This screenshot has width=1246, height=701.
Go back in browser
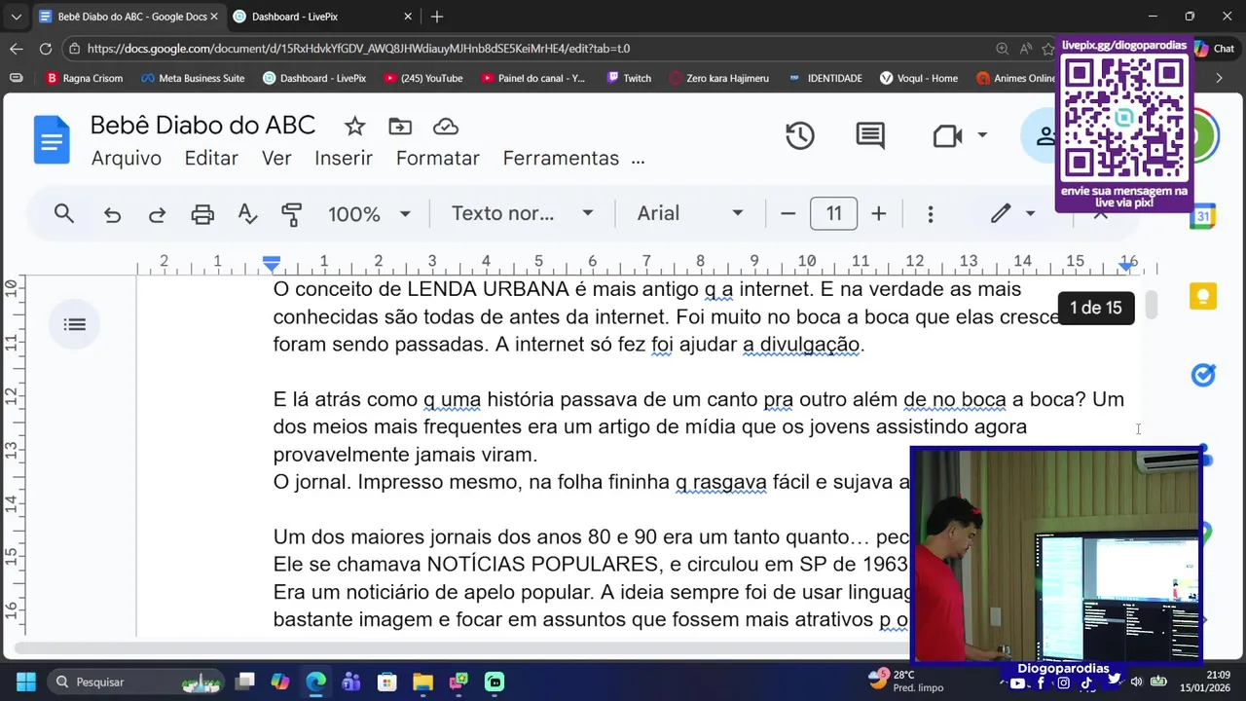click(17, 49)
